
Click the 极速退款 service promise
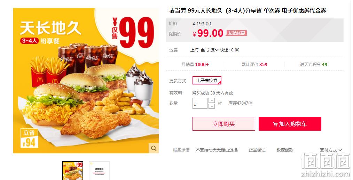click(285, 150)
